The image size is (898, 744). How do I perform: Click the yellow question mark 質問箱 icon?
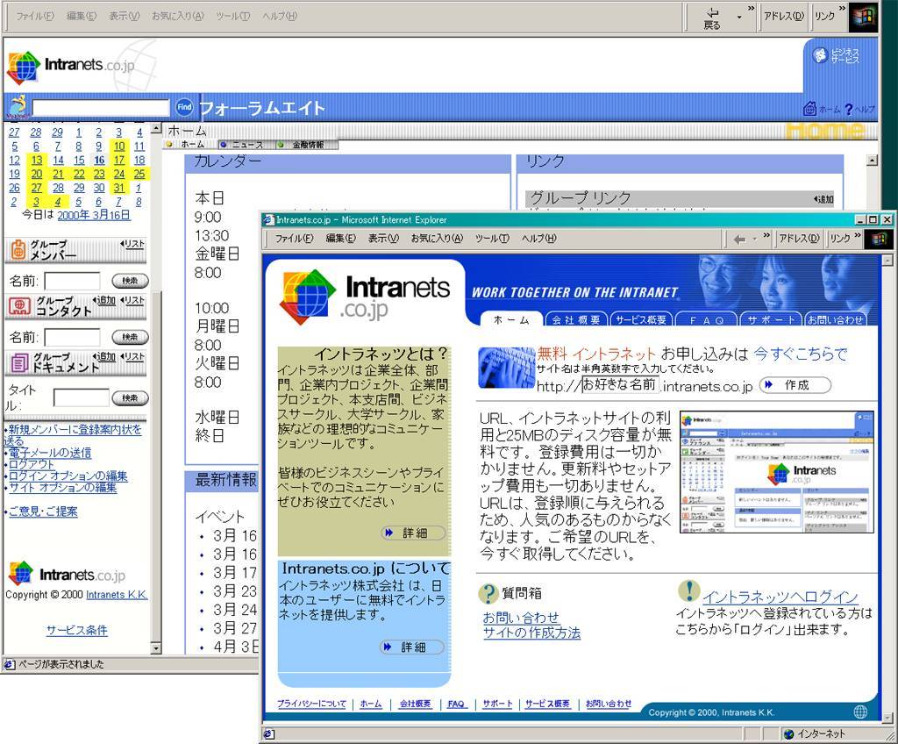488,594
